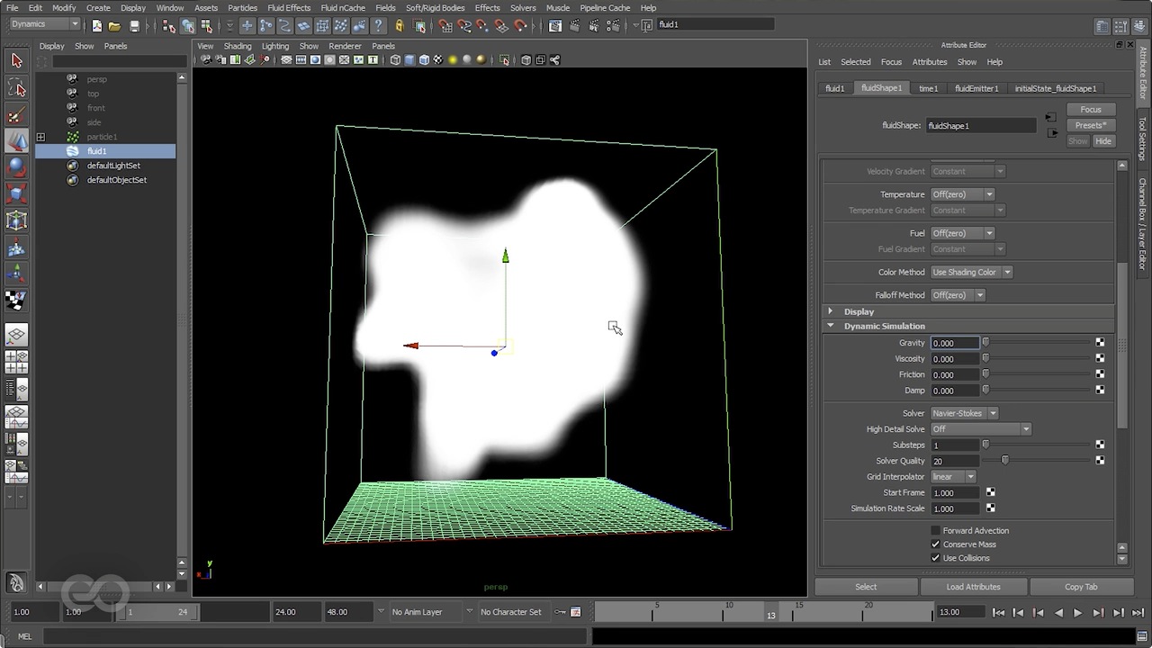Select fluid1 in the Outliner
The height and width of the screenshot is (648, 1152).
[x=96, y=150]
